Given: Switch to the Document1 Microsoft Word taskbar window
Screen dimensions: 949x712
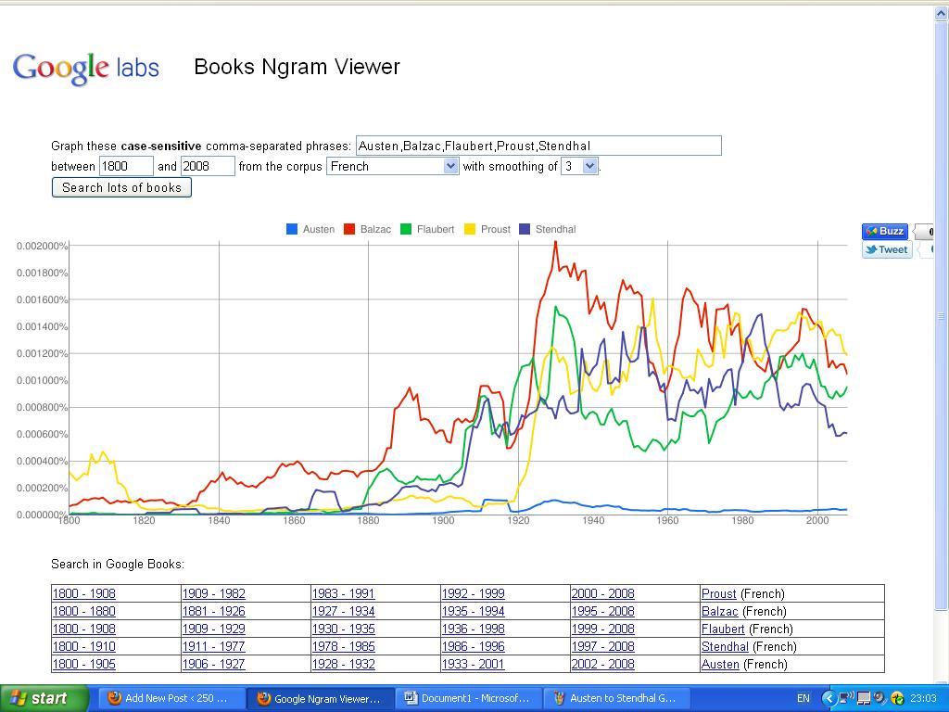Looking at the screenshot, I should 468,698.
